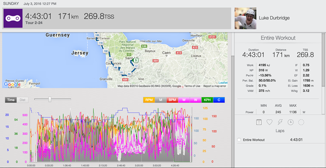Click the summary panel scrollbar
Viewport: 326px width, 168px height.
point(323,60)
